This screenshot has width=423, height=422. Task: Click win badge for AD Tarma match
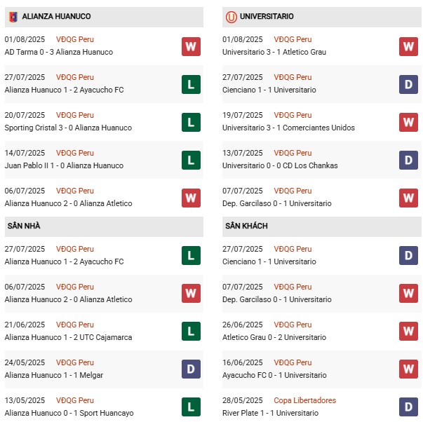point(191,46)
